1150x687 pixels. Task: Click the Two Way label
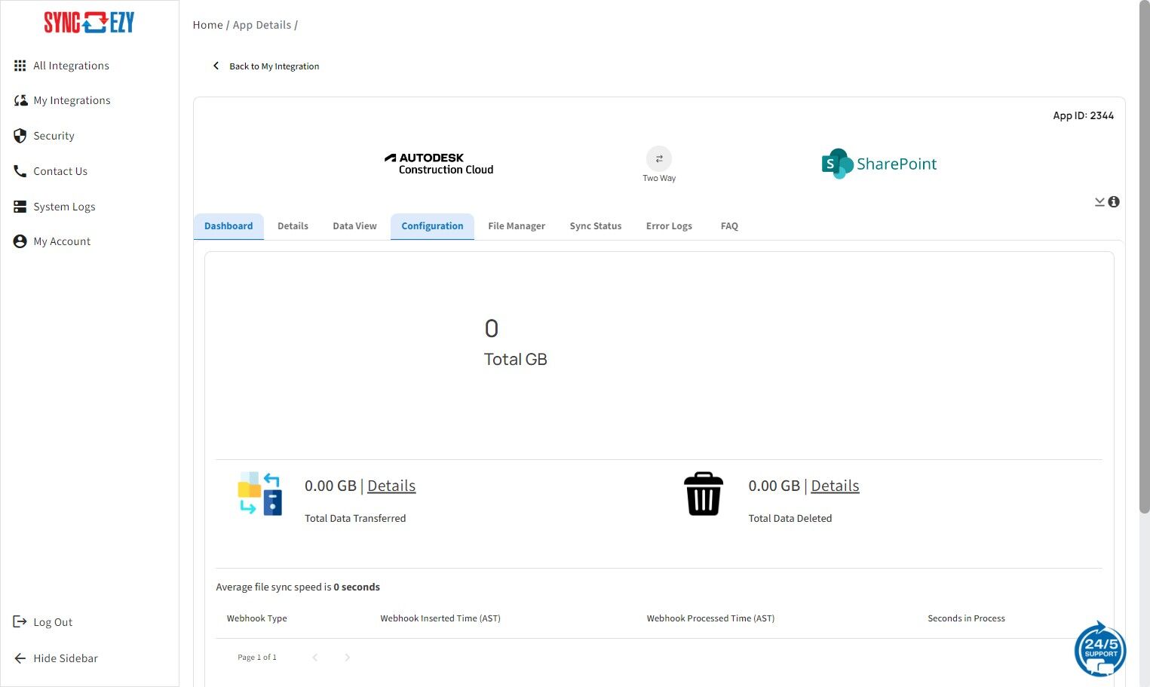[659, 179]
